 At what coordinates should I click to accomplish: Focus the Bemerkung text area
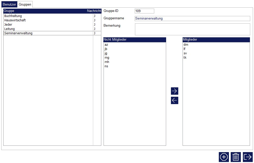click(192, 29)
